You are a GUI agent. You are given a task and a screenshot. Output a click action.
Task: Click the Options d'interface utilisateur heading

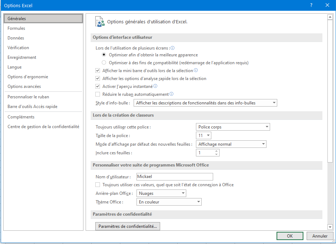pos(123,37)
